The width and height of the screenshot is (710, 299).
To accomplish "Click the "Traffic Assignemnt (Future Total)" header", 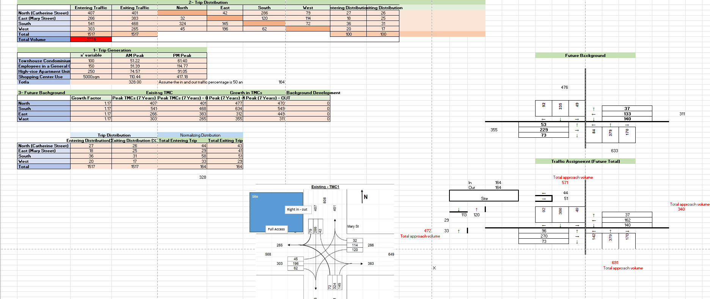I will click(585, 161).
